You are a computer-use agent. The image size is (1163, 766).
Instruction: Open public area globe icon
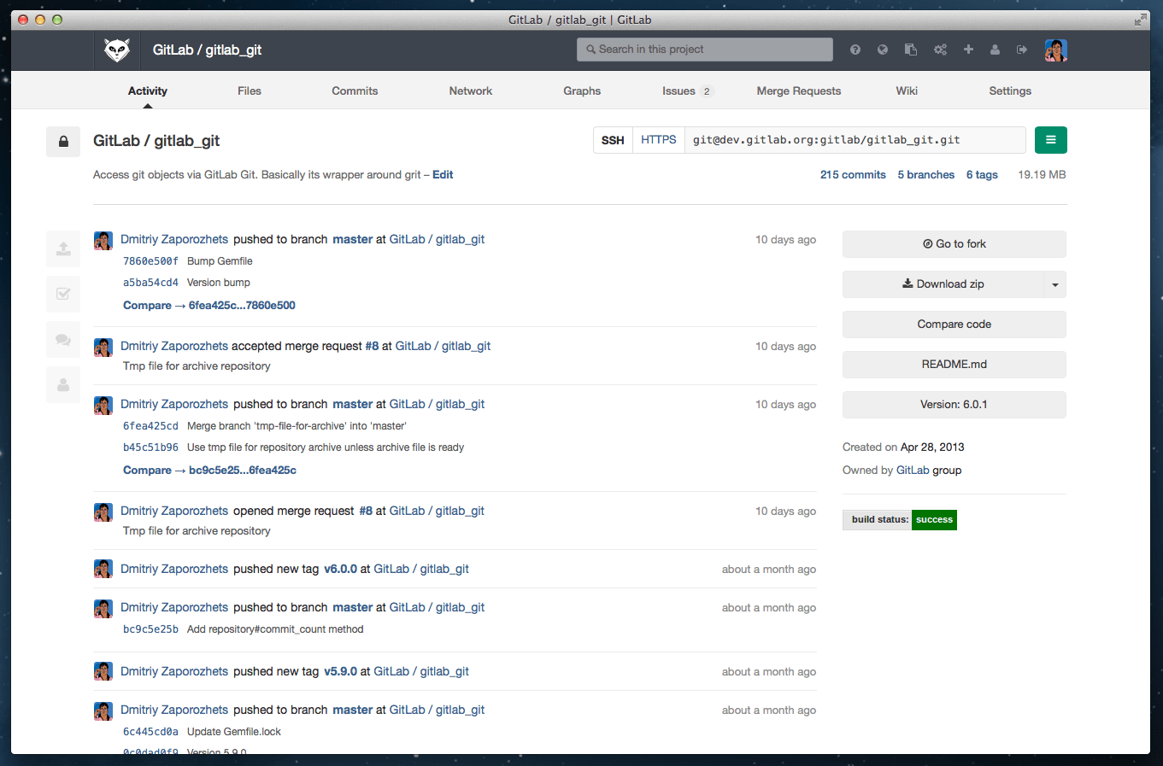[883, 50]
